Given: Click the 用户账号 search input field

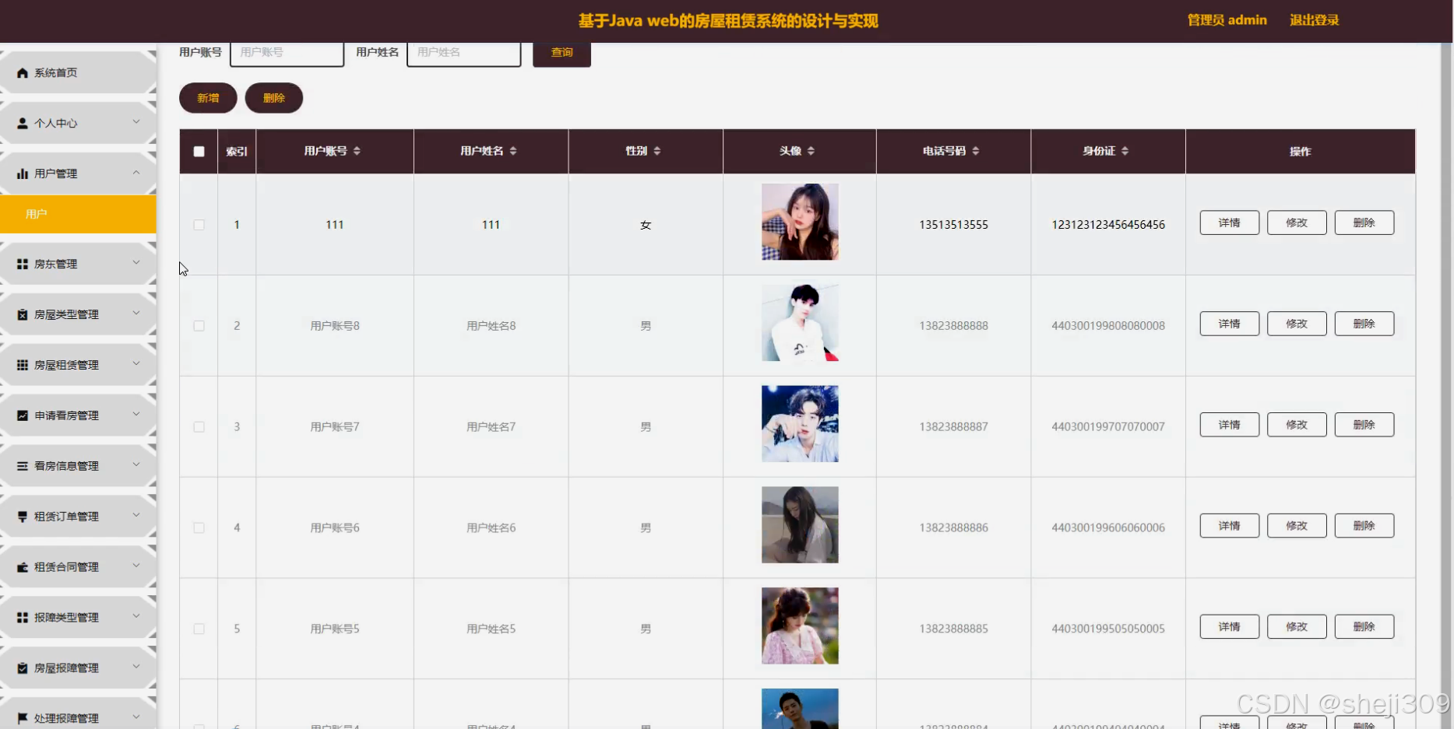Looking at the screenshot, I should (287, 52).
